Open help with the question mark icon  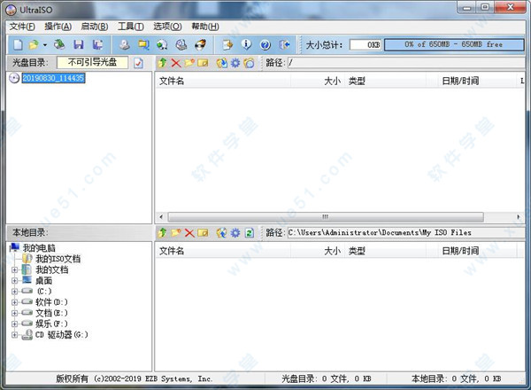click(265, 45)
